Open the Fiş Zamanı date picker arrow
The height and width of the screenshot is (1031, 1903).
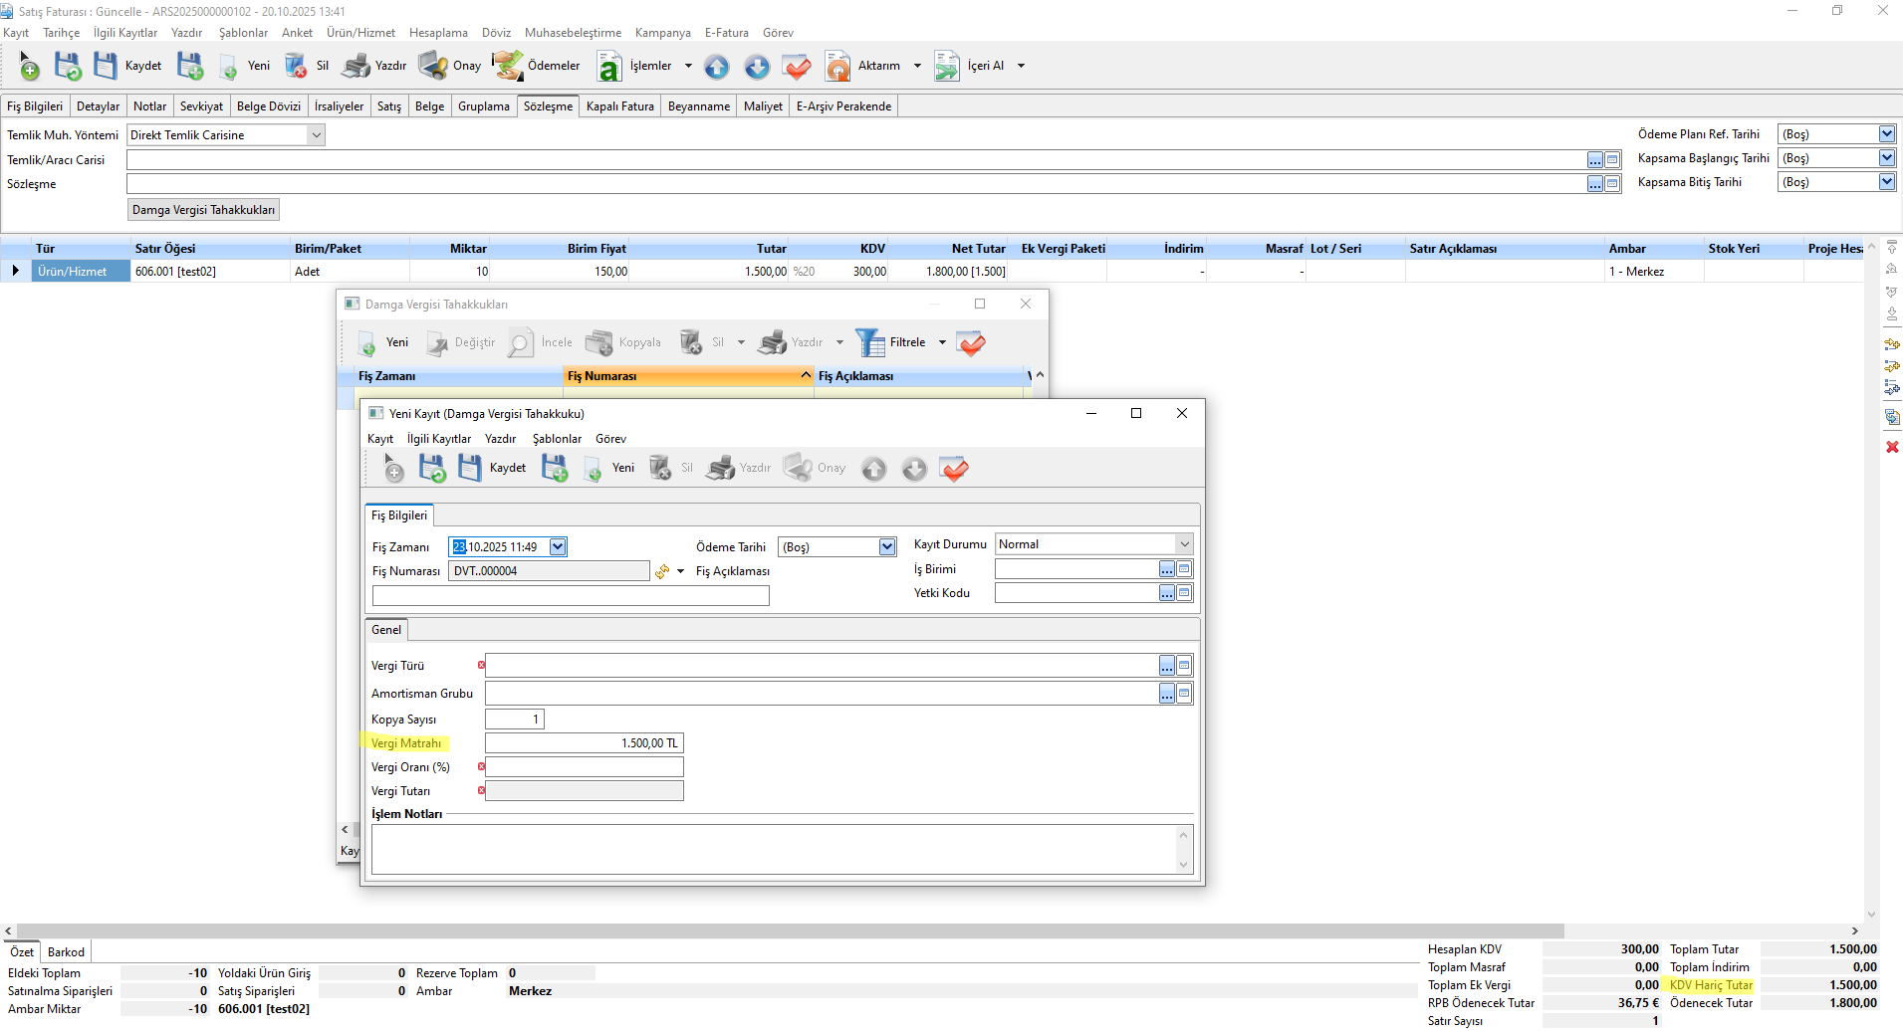pyautogui.click(x=558, y=547)
